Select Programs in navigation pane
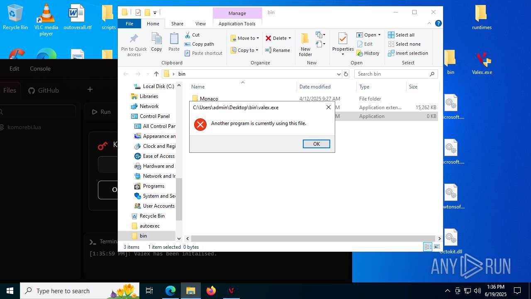The image size is (531, 299). [x=153, y=186]
